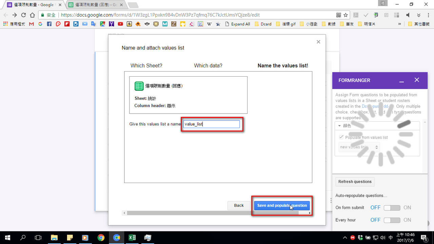
Task: Close the Name and attach values list dialog
Action: coord(318,42)
